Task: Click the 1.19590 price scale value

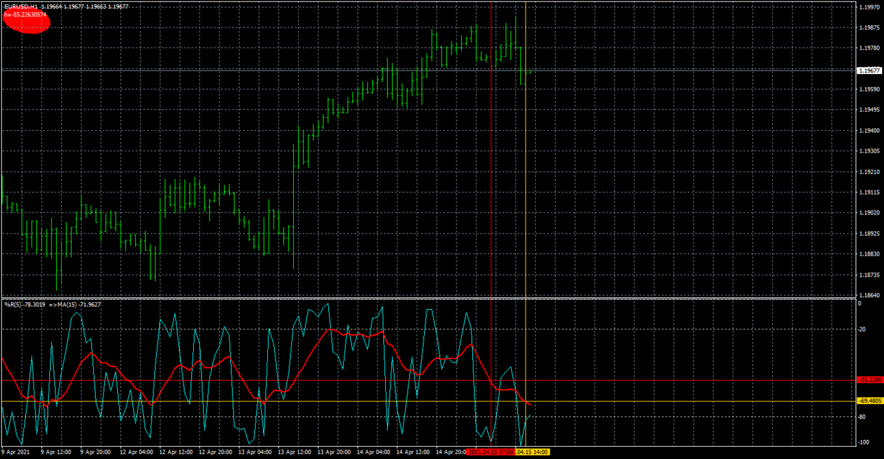Action: click(x=869, y=89)
